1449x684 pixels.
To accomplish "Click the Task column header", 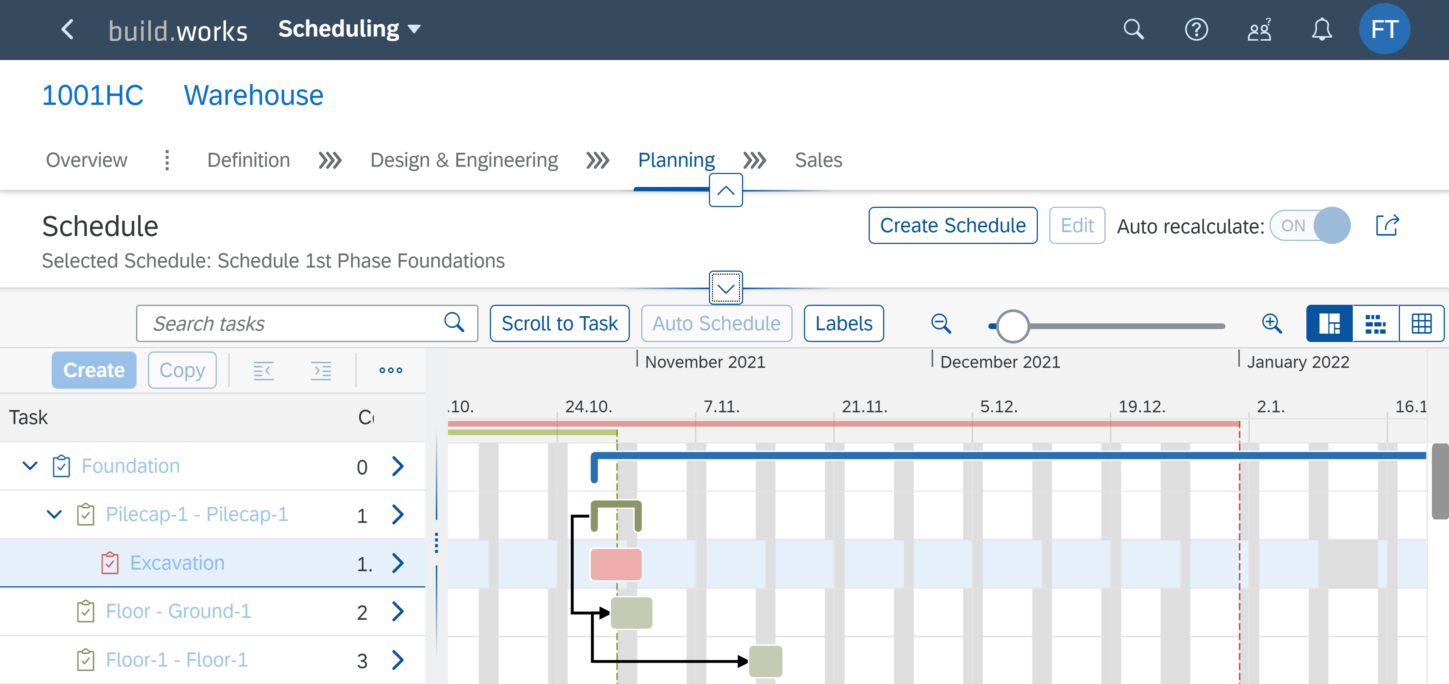I will tap(28, 417).
